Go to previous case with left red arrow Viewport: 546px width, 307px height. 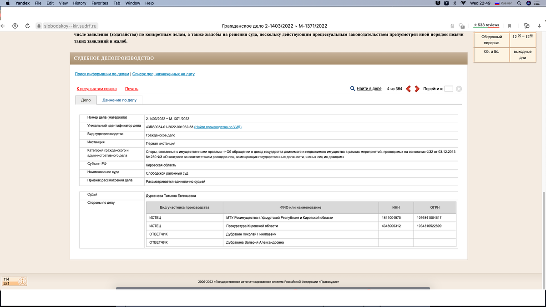pos(408,89)
